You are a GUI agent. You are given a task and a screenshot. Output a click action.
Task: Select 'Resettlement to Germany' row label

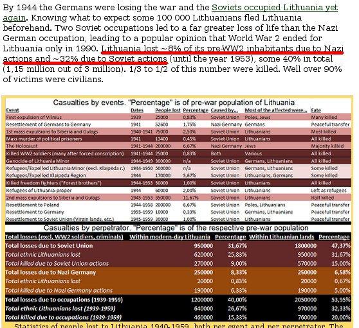coord(35,212)
